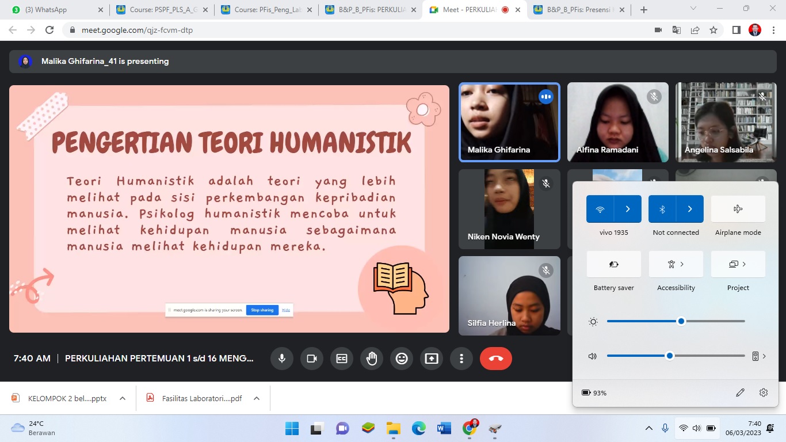Click the present screen icon
Viewport: 786px width, 442px height.
pyautogui.click(x=432, y=359)
